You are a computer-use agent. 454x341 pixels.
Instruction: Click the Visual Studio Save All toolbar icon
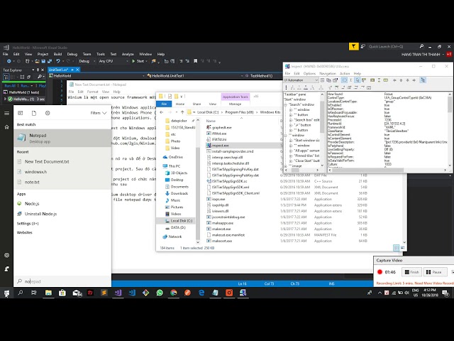50,61
